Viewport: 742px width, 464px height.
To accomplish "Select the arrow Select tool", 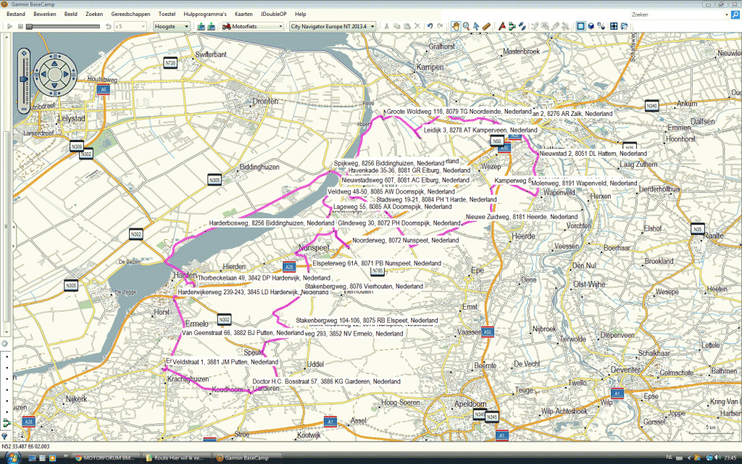I will coord(476,27).
